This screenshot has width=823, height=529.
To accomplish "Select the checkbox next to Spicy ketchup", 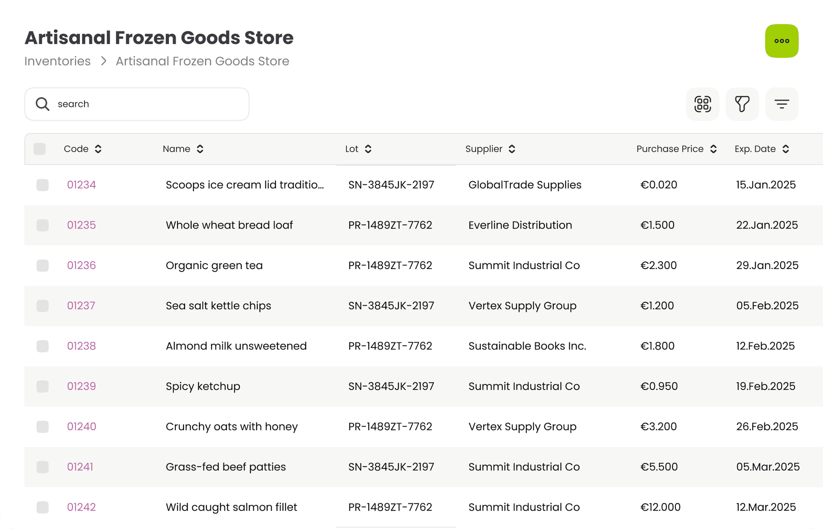I will click(42, 386).
